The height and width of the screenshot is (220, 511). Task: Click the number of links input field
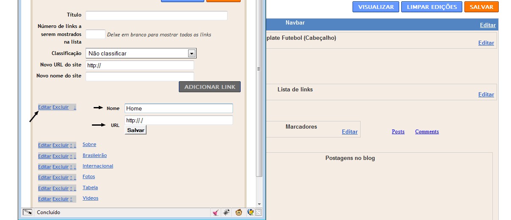pyautogui.click(x=95, y=34)
